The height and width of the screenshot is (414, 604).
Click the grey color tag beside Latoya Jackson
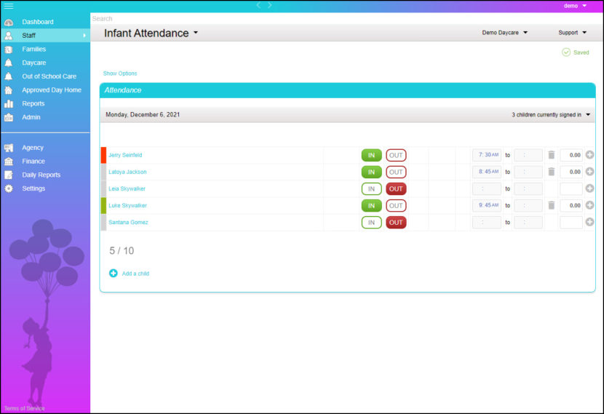pos(103,172)
